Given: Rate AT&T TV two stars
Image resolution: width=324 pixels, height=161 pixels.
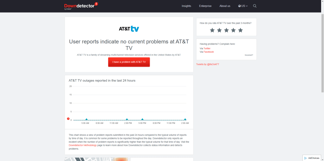Looking at the screenshot, I should [x=219, y=30].
